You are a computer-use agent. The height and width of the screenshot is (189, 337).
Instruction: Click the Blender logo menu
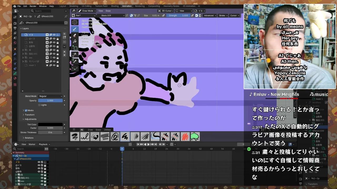coord(14,6)
